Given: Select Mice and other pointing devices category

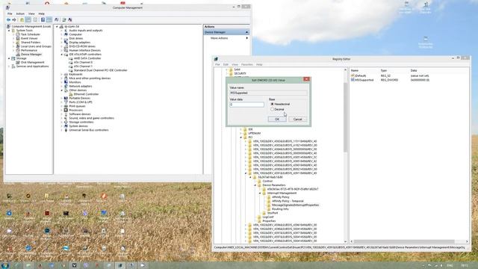Looking at the screenshot, I should pos(90,78).
